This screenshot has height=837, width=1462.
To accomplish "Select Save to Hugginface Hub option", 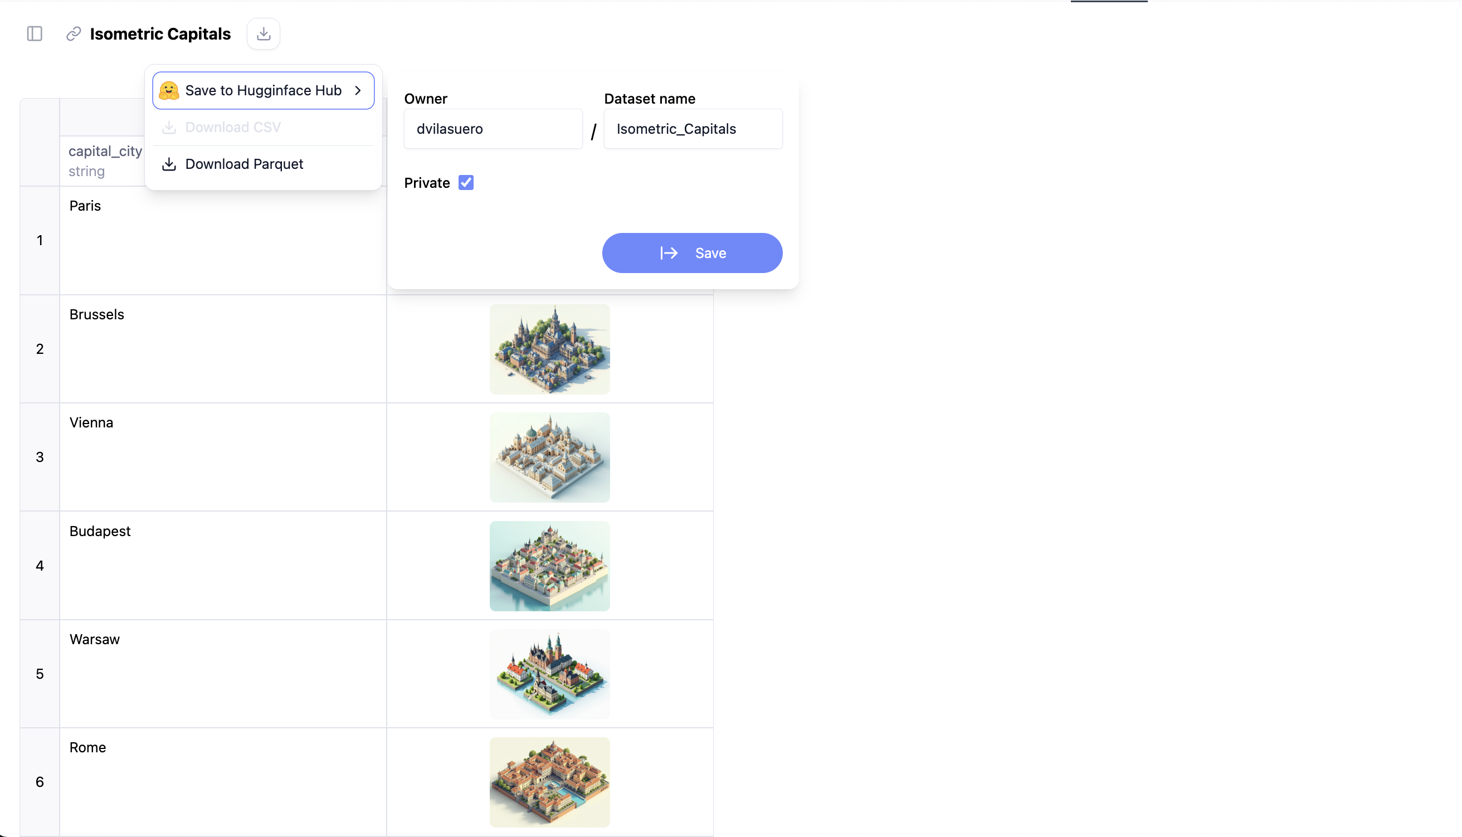I will [x=263, y=90].
